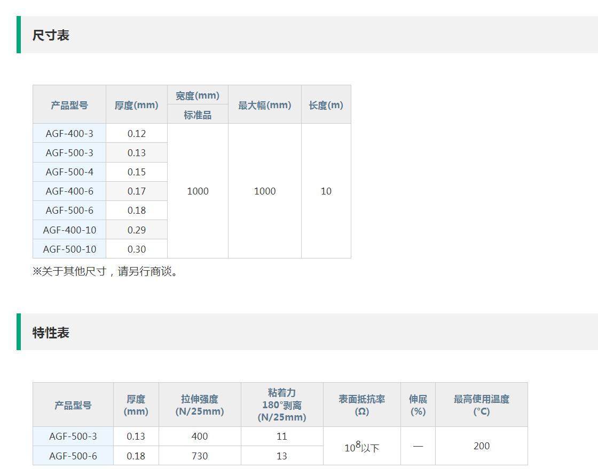
Task: Click the length value 10
Action: (326, 191)
